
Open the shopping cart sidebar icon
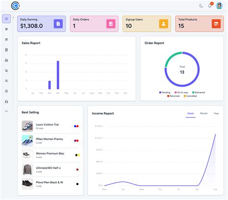6,70
